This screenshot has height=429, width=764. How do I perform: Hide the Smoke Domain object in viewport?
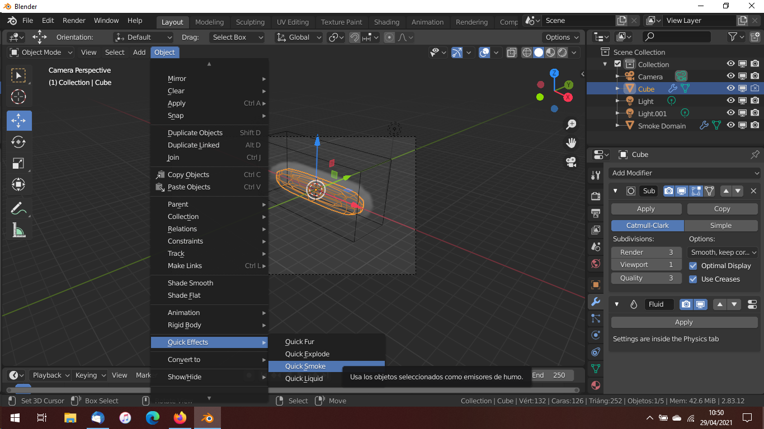pyautogui.click(x=730, y=126)
